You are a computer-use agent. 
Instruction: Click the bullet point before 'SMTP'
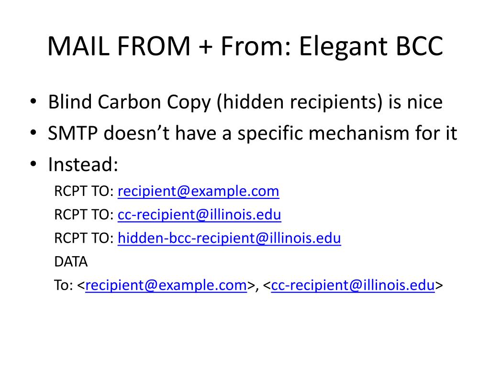click(33, 133)
